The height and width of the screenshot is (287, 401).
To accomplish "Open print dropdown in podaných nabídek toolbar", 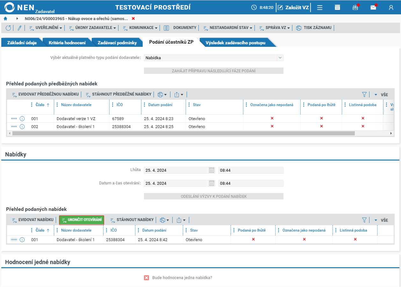I will pyautogui.click(x=164, y=220).
